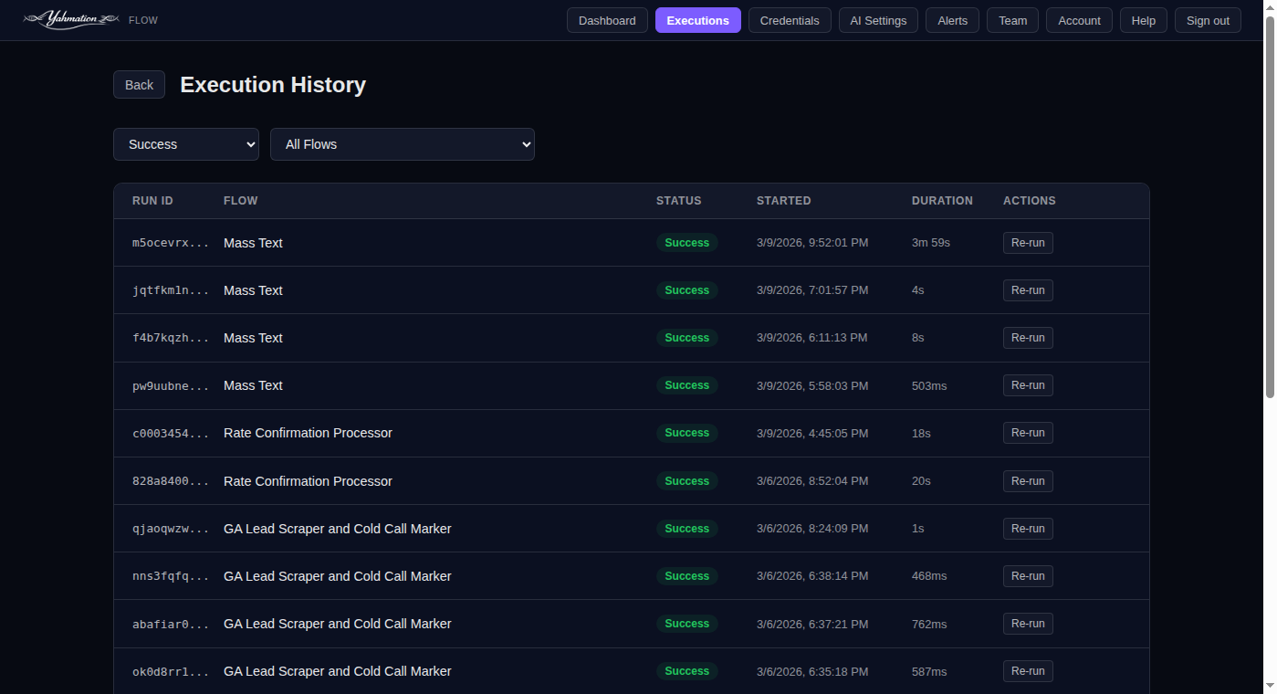Expand the All Flows filter dropdown
Image resolution: width=1277 pixels, height=694 pixels.
403,144
